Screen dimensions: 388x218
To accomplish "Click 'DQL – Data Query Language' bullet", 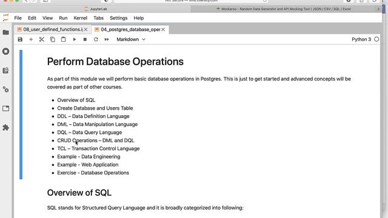I will [90, 133].
